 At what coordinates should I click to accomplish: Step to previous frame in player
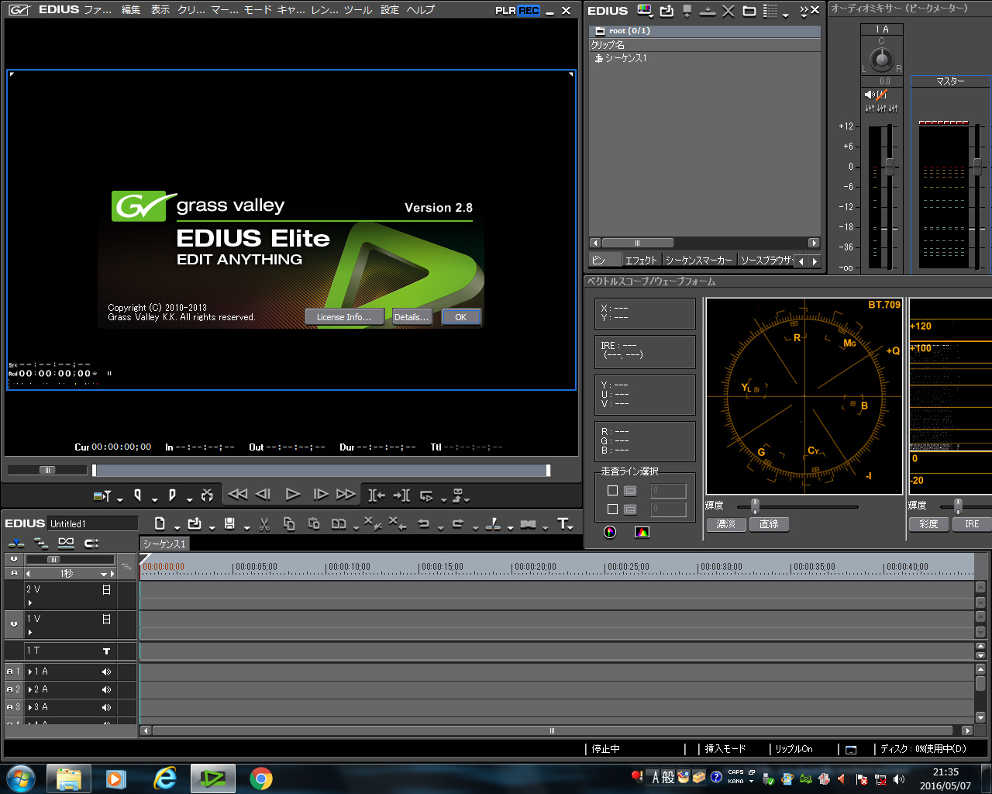(263, 494)
